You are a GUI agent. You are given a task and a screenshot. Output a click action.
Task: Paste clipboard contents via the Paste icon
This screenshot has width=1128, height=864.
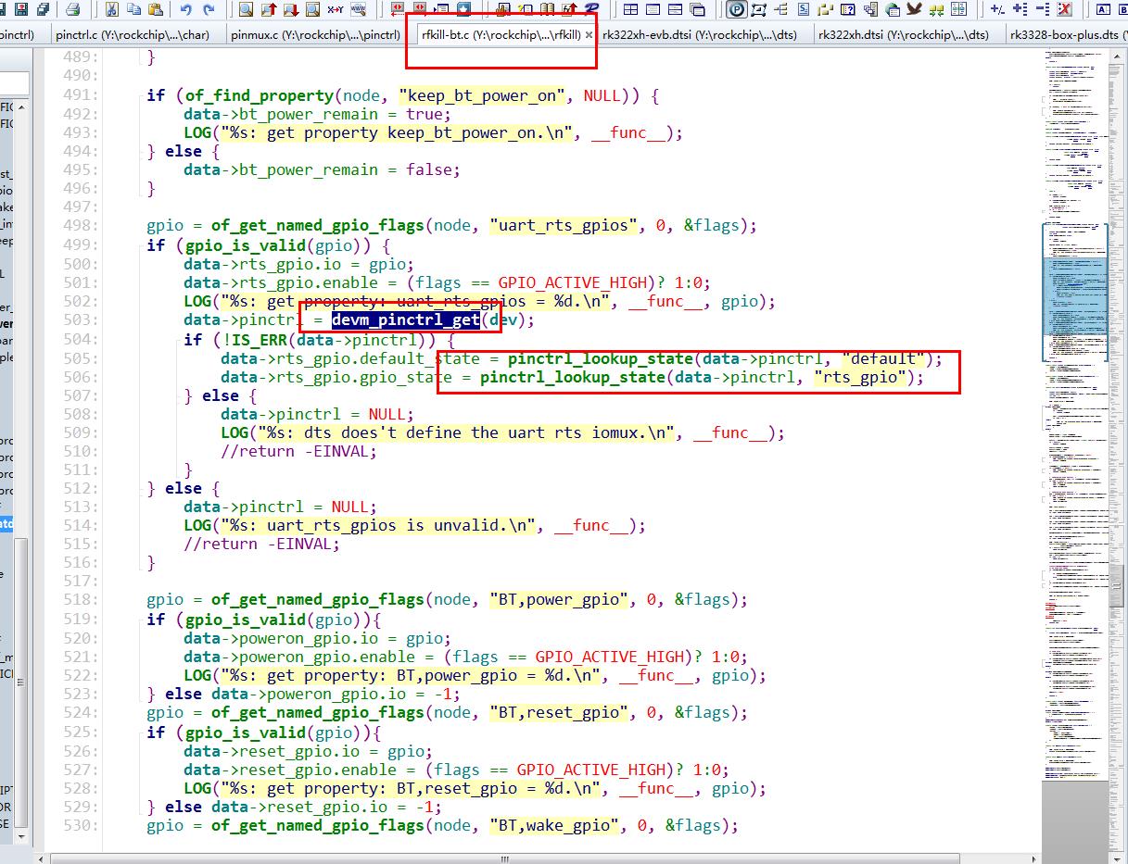[x=154, y=10]
